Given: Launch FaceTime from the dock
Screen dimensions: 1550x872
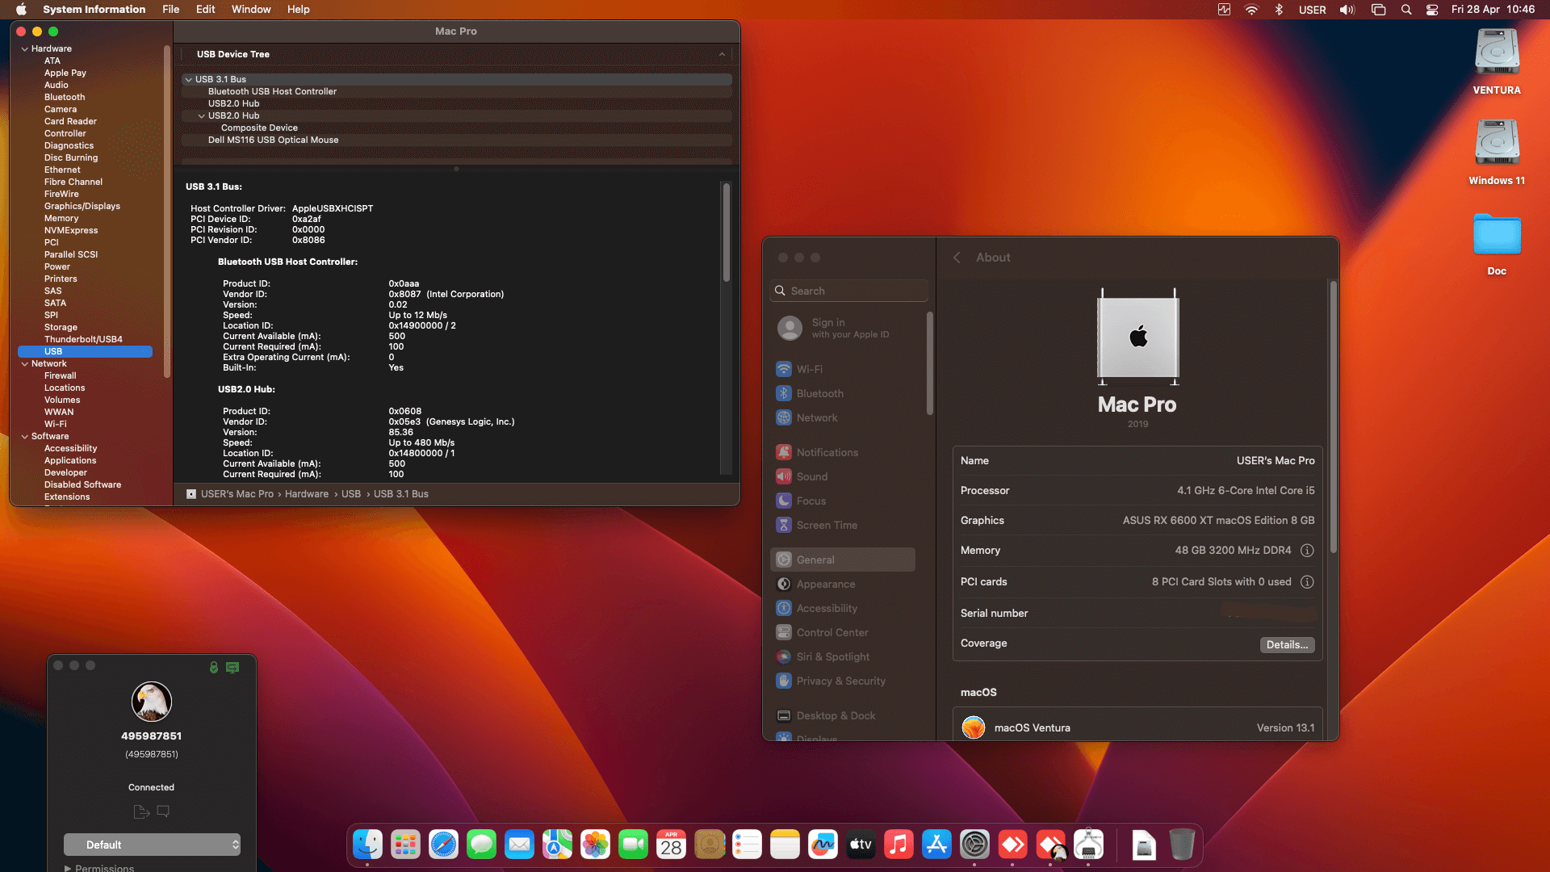Looking at the screenshot, I should click(633, 845).
